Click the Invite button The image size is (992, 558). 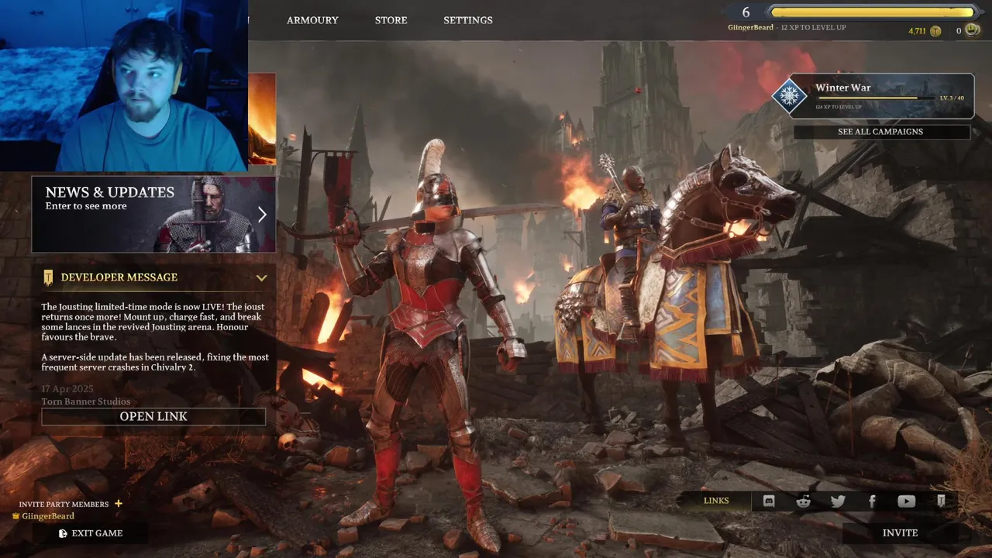tap(900, 533)
